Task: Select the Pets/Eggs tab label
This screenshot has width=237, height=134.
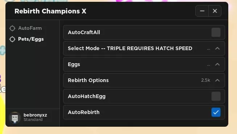Action: (31, 39)
